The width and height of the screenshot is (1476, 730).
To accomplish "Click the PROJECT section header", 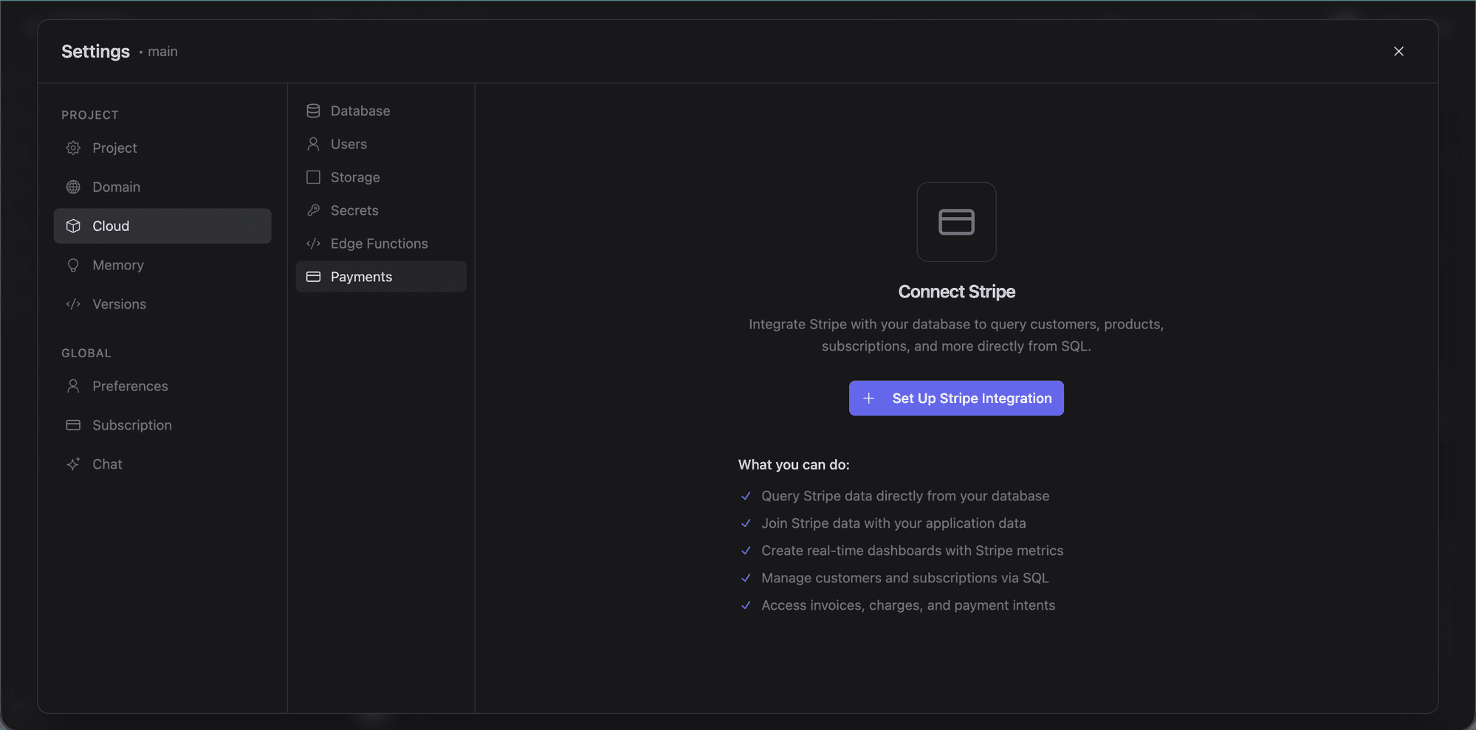I will pos(90,115).
